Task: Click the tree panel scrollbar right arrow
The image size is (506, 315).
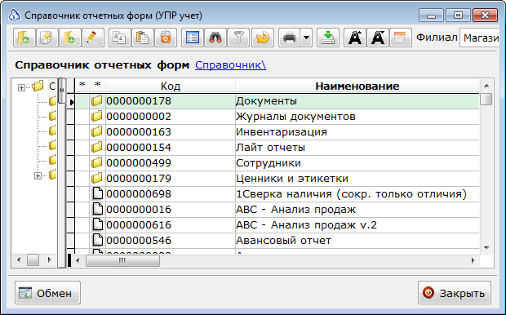Action: 49,260
